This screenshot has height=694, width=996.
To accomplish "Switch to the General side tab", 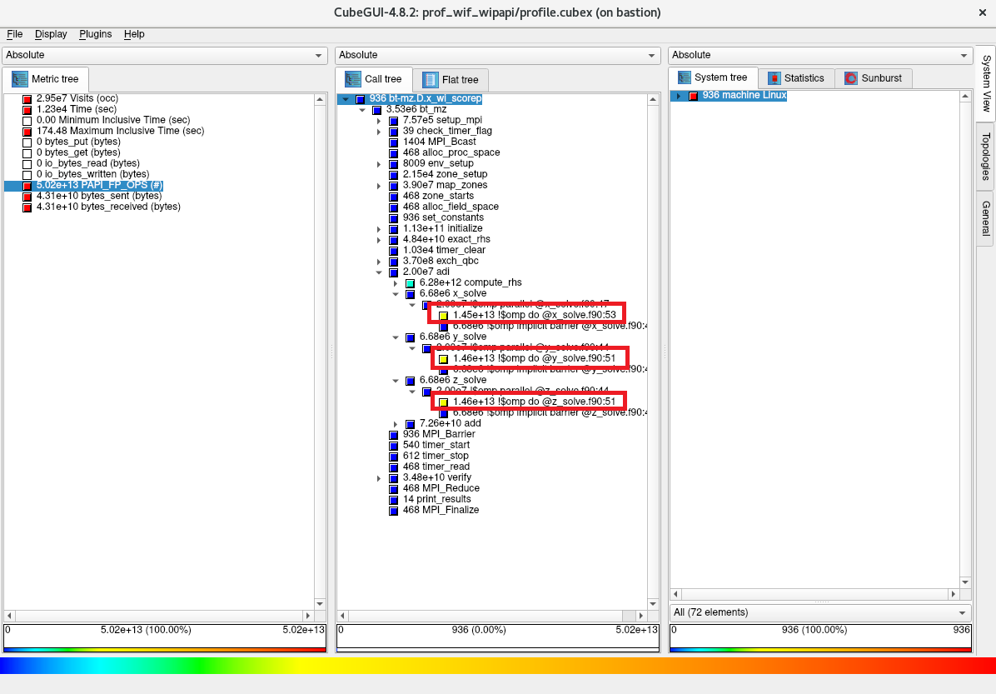I will (x=985, y=218).
